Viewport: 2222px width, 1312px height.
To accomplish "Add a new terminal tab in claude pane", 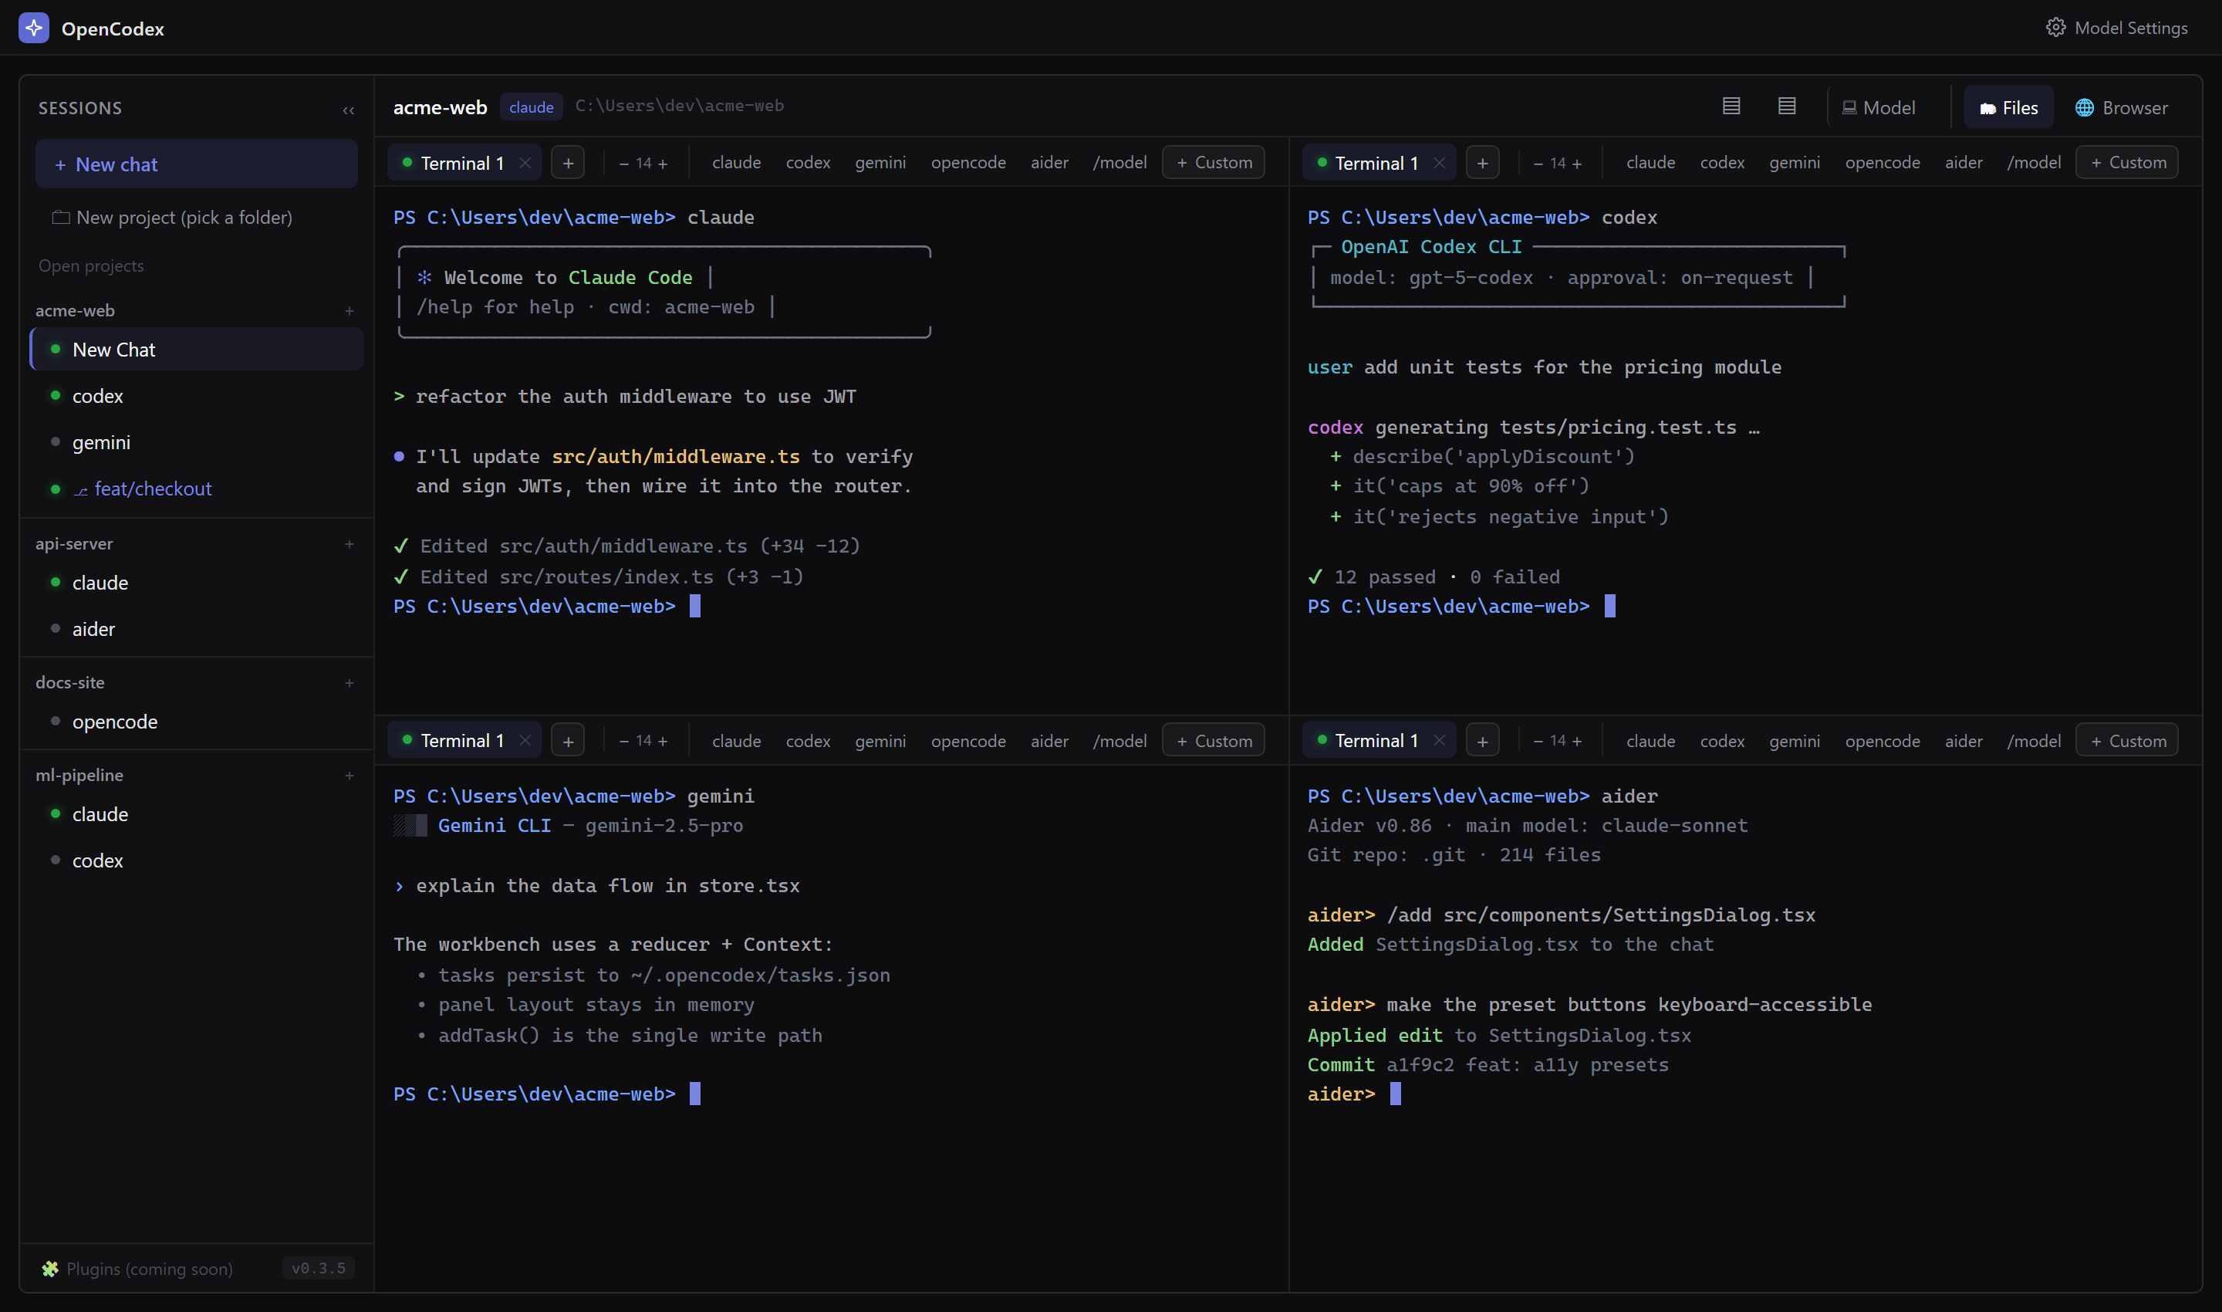I will pyautogui.click(x=569, y=163).
